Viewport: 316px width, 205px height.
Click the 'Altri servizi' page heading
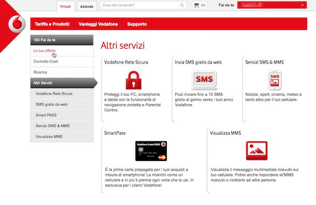(x=123, y=46)
